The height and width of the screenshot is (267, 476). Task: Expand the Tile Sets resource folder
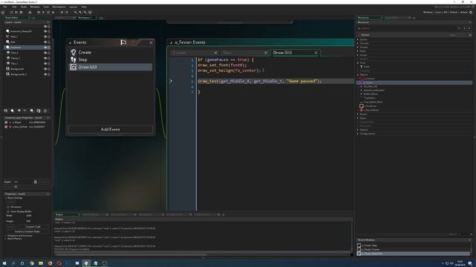358,44
